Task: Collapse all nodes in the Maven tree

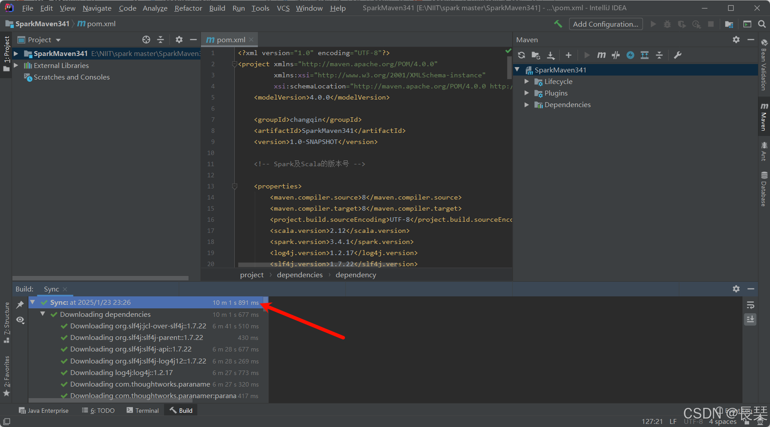Action: click(659, 55)
